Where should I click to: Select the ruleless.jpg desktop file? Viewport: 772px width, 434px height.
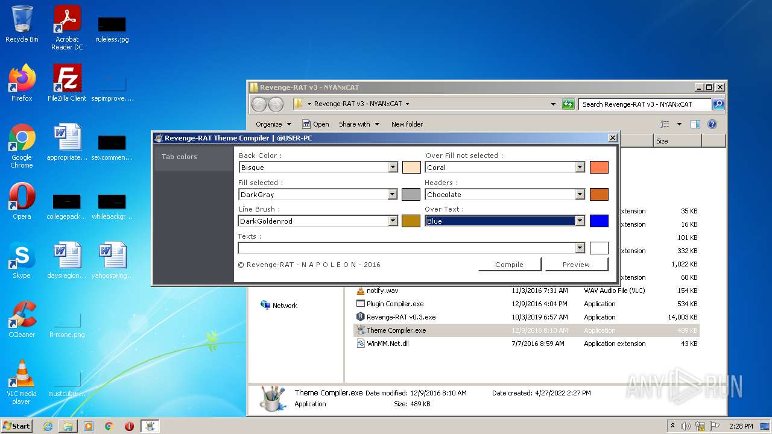pyautogui.click(x=112, y=28)
